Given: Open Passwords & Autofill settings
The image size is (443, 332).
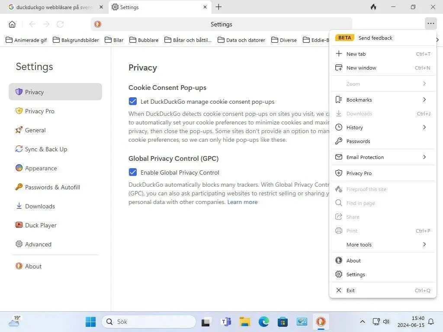Looking at the screenshot, I should [x=55, y=187].
